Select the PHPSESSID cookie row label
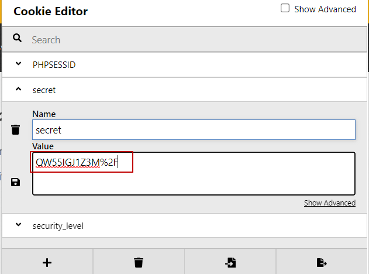 54,65
